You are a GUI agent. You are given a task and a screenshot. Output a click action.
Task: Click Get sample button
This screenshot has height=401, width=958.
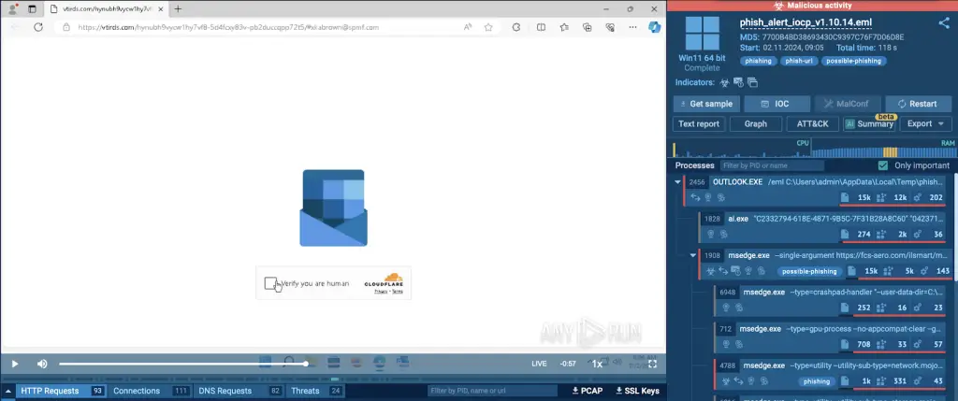click(706, 104)
